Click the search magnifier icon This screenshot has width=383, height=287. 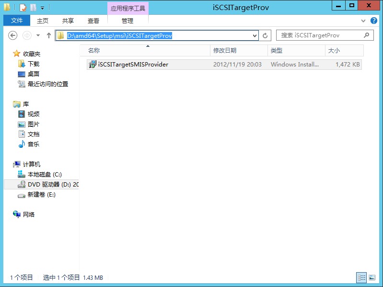click(x=366, y=35)
